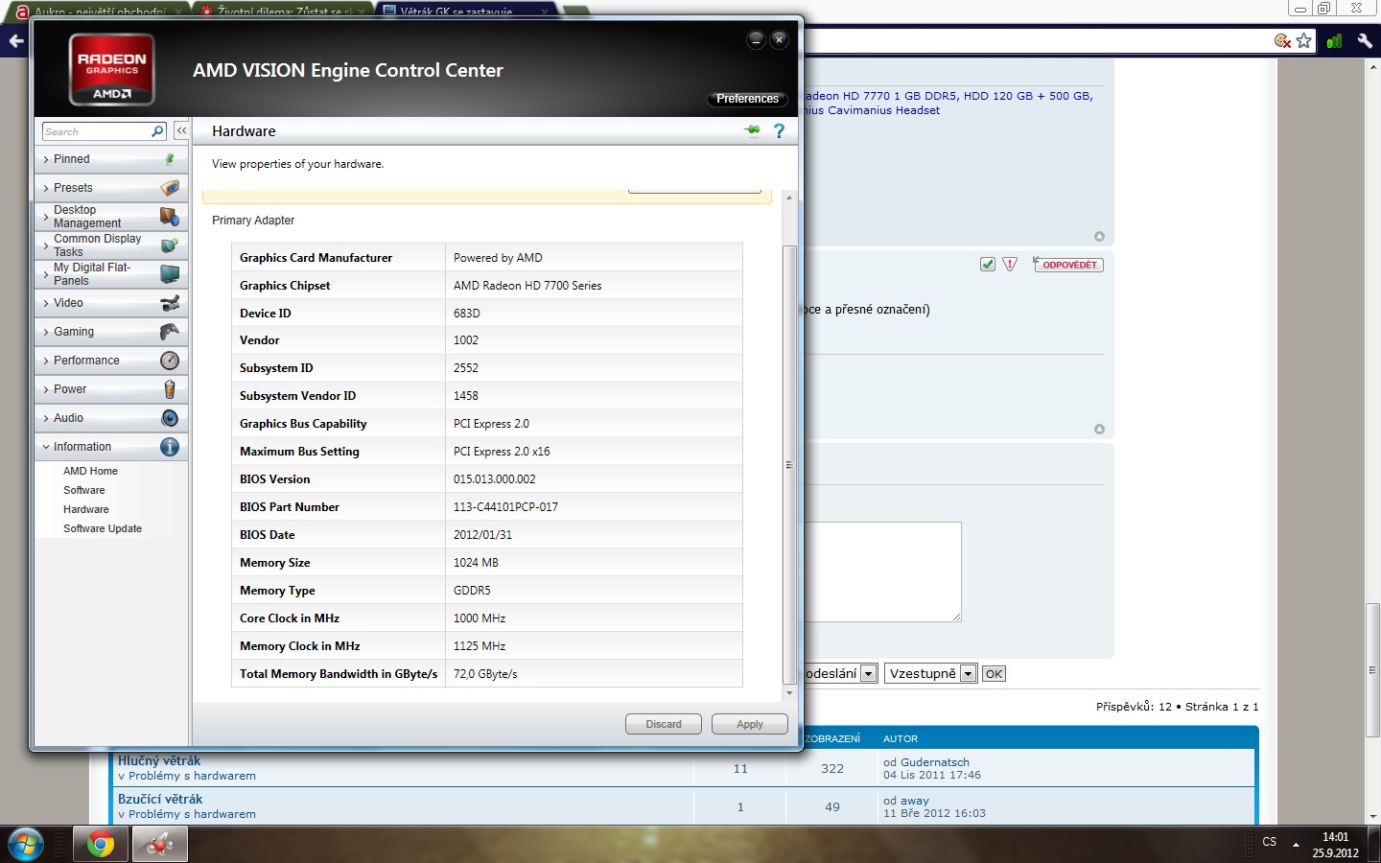Click the Graphics Chipset value AMD Radeon HD 7700 Series
This screenshot has height=863, width=1381.
527,286
